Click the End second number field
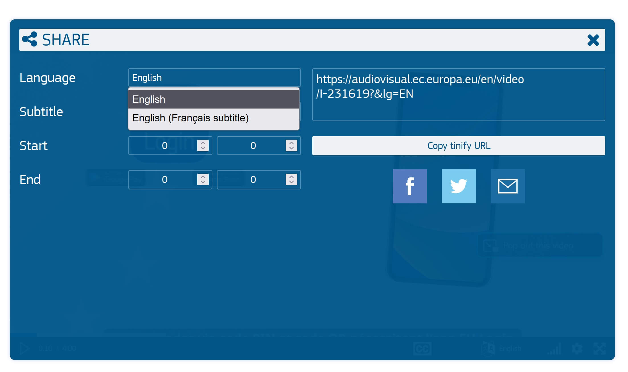This screenshot has height=372, width=628. [x=253, y=179]
